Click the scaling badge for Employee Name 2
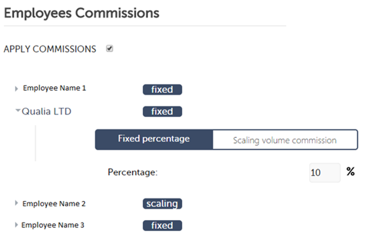This screenshot has width=384, height=250. coord(162,203)
